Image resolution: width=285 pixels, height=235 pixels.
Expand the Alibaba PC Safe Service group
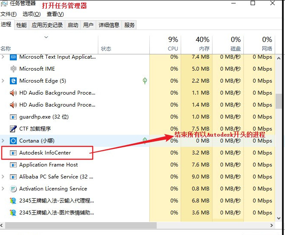[x=3, y=177]
